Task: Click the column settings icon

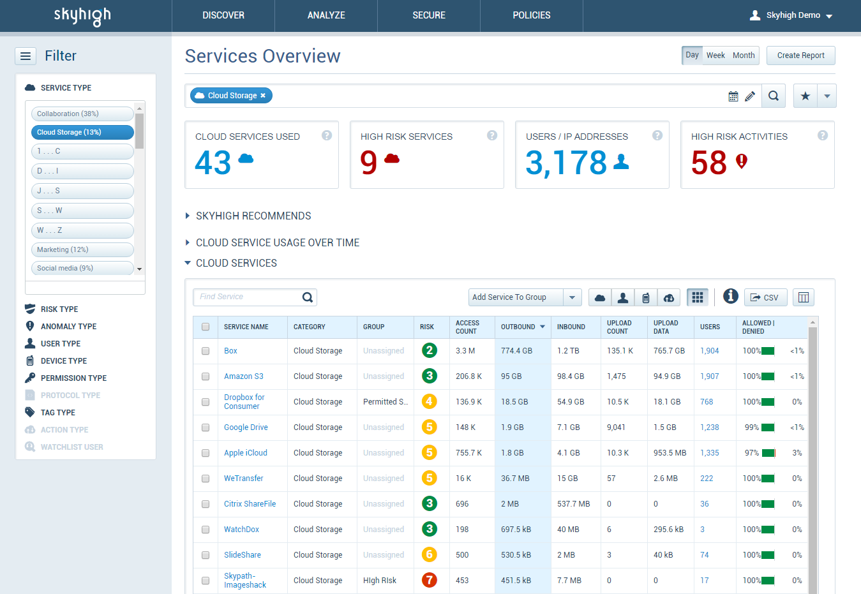Action: coord(804,297)
